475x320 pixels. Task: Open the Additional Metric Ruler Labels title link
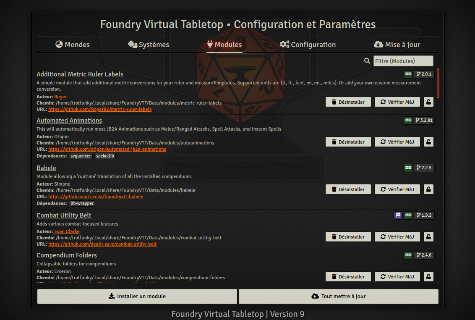click(80, 74)
